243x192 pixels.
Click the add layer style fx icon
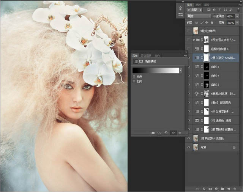coord(204,189)
